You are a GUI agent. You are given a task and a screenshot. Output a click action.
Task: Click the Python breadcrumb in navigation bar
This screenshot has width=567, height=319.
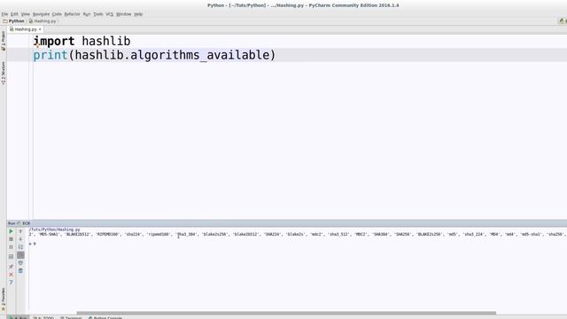point(14,21)
